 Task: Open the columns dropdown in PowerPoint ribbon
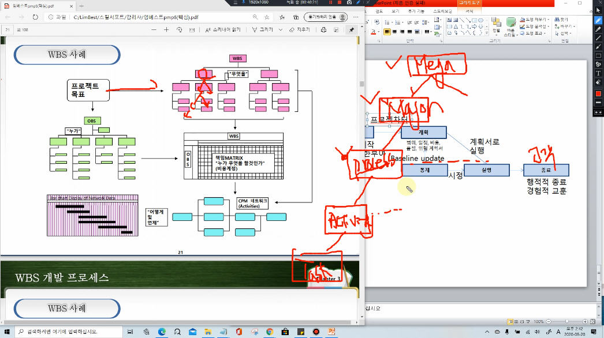[x=428, y=32]
